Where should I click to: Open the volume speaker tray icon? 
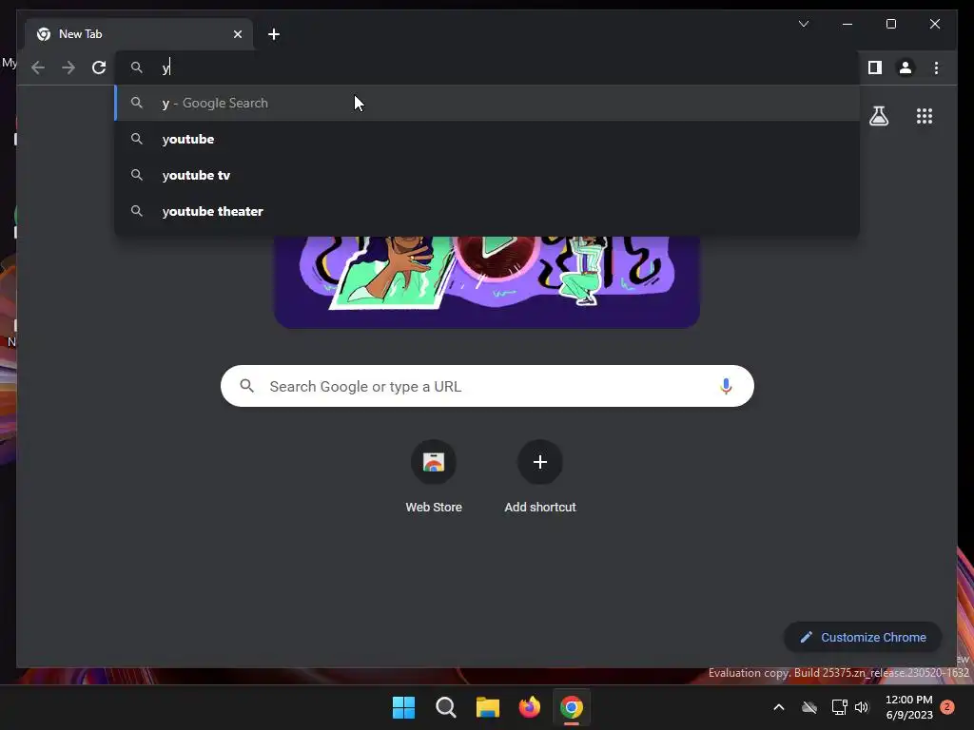tap(862, 707)
